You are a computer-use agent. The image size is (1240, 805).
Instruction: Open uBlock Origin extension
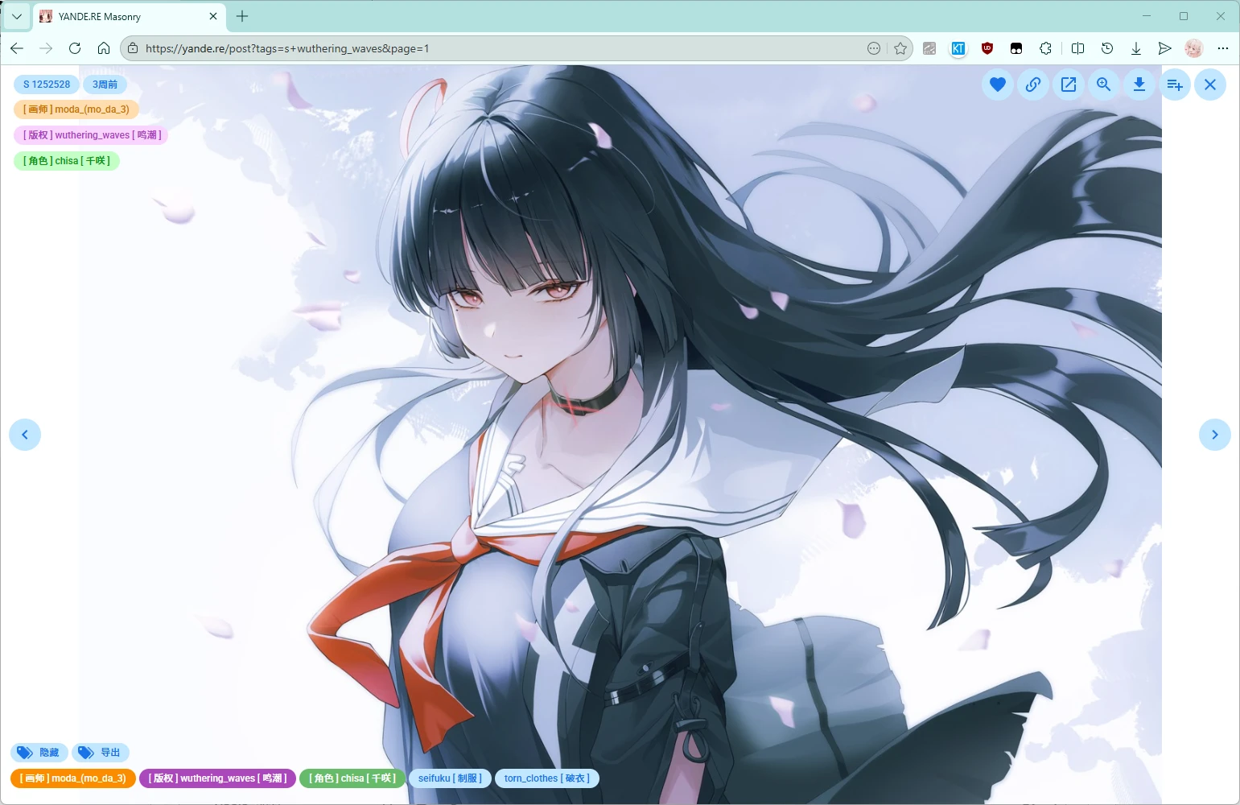[x=987, y=48]
